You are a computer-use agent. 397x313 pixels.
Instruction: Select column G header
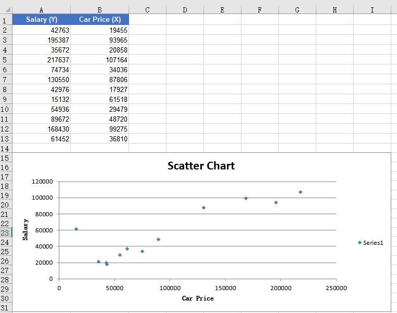pyautogui.click(x=297, y=10)
